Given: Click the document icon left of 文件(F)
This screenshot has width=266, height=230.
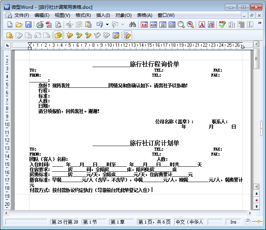Looking at the screenshot, I should (x=9, y=15).
